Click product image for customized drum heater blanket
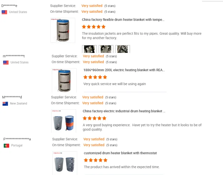 pyautogui.click(x=64, y=163)
